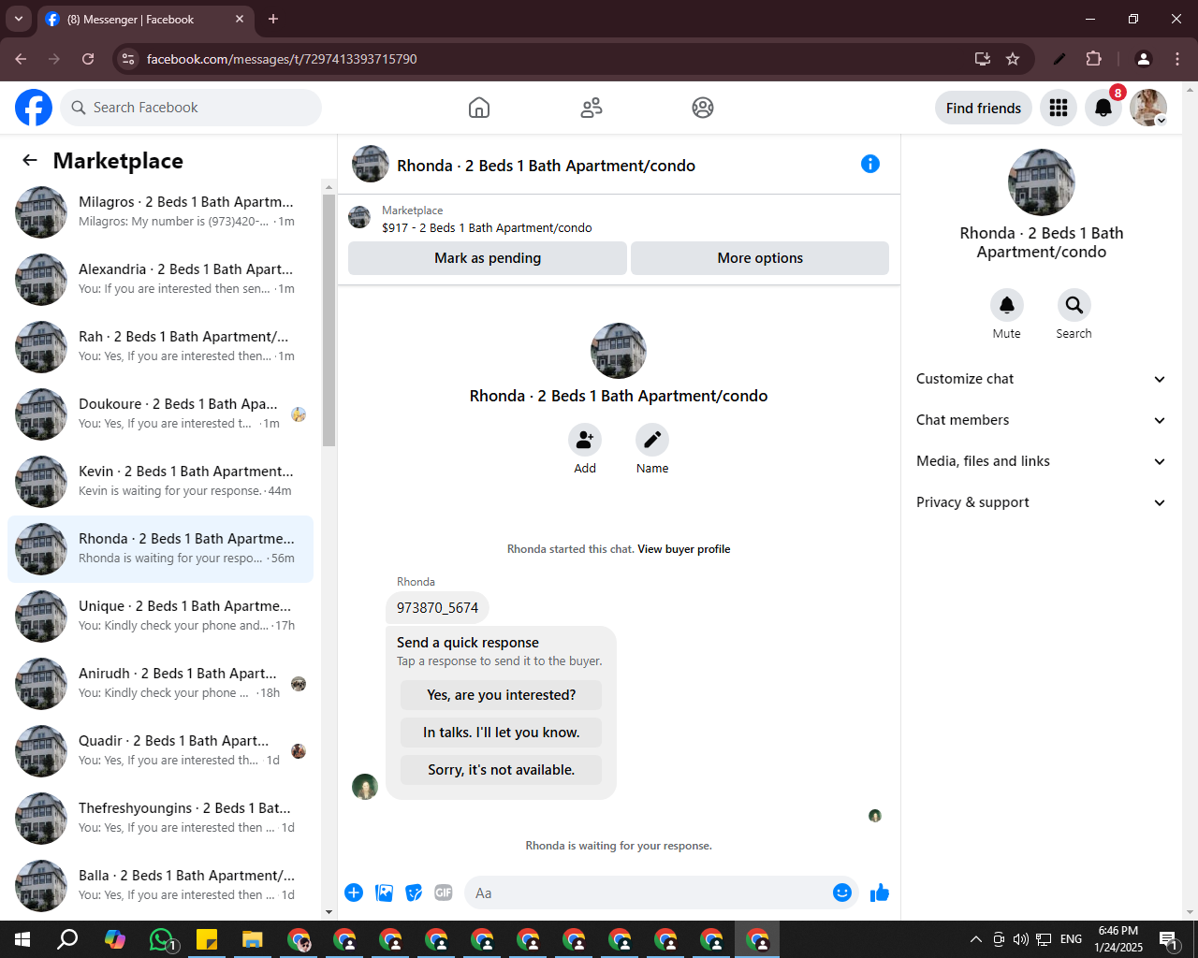This screenshot has height=958, width=1198.
Task: Expand Chat members section
Action: (x=1041, y=420)
